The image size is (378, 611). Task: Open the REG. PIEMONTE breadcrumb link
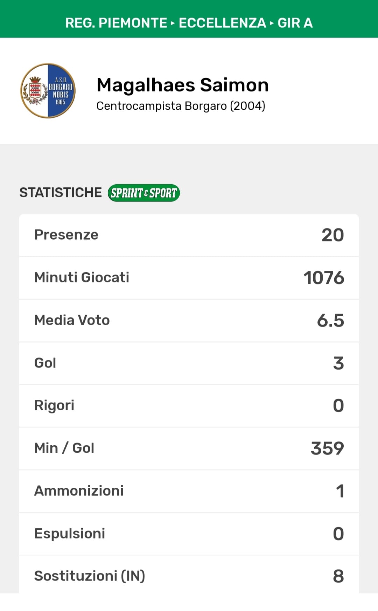116,23
